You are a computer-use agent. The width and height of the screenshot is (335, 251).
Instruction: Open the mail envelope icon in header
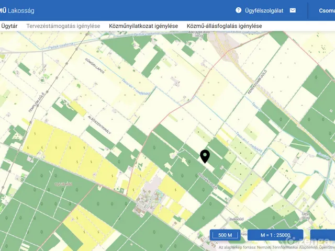click(293, 10)
